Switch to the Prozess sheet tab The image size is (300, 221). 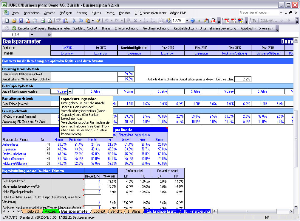[50, 211]
